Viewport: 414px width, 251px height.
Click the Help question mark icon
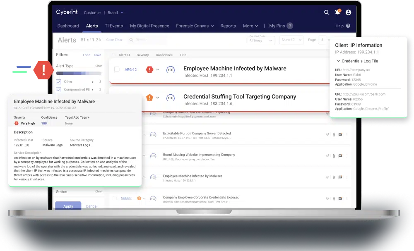[348, 26]
